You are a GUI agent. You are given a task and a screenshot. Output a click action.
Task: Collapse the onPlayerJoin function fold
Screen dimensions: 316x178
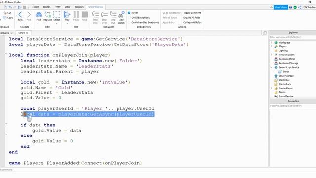click(6, 54)
